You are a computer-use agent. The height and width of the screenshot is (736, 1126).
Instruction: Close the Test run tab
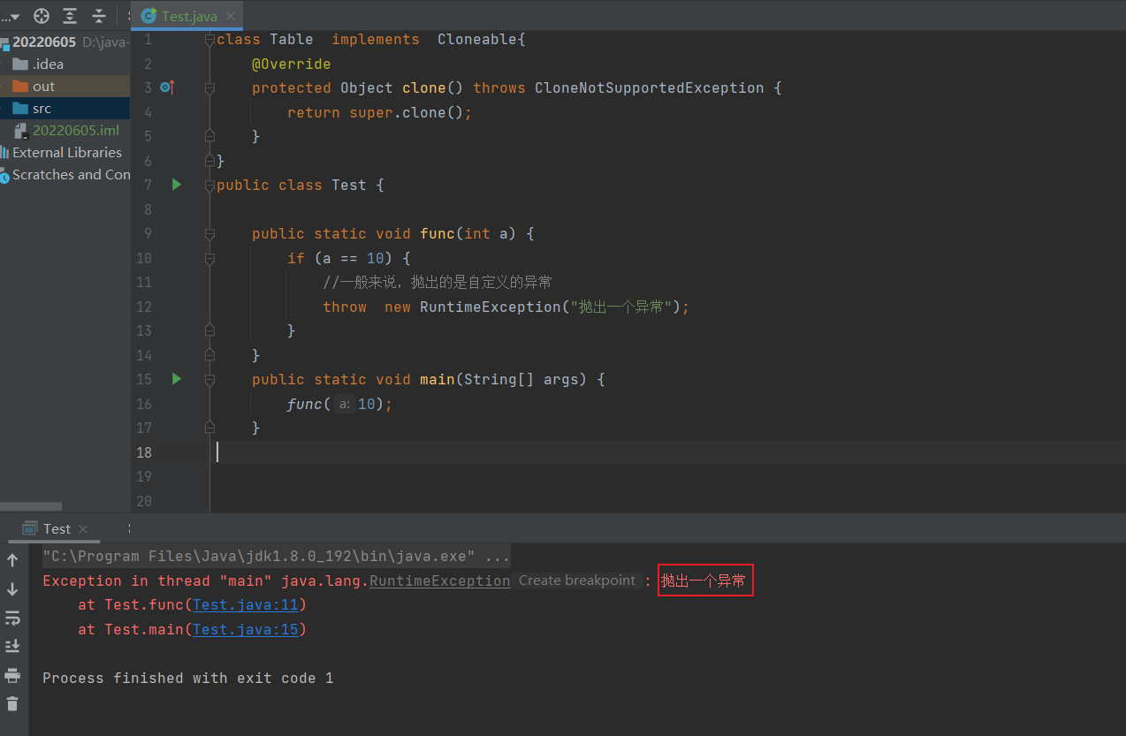click(x=83, y=528)
